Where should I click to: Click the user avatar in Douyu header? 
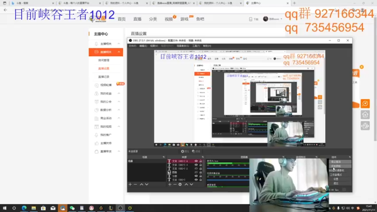click(265, 19)
